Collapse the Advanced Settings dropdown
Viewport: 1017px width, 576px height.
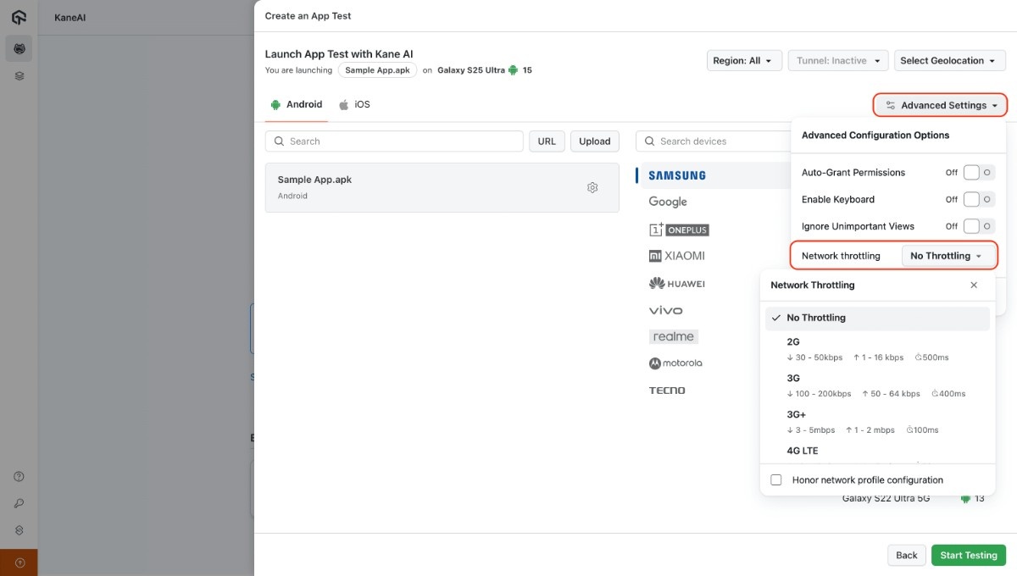pos(940,105)
